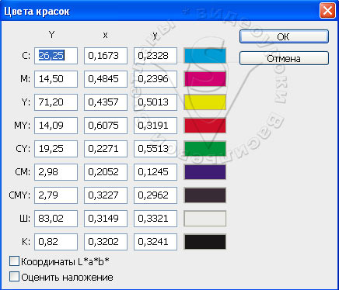This screenshot has width=339, height=290.
Task: Select the Y row y field 0,5013
Action: 156,102
